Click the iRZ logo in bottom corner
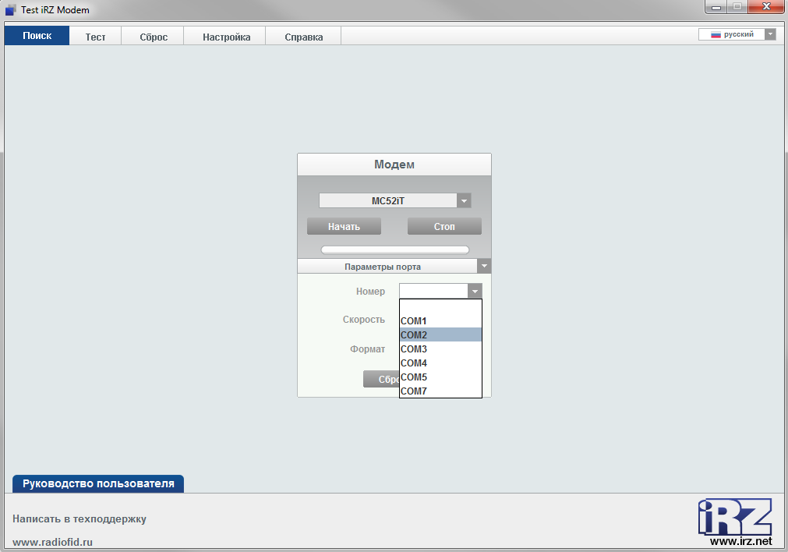The width and height of the screenshot is (788, 552). coord(735,517)
